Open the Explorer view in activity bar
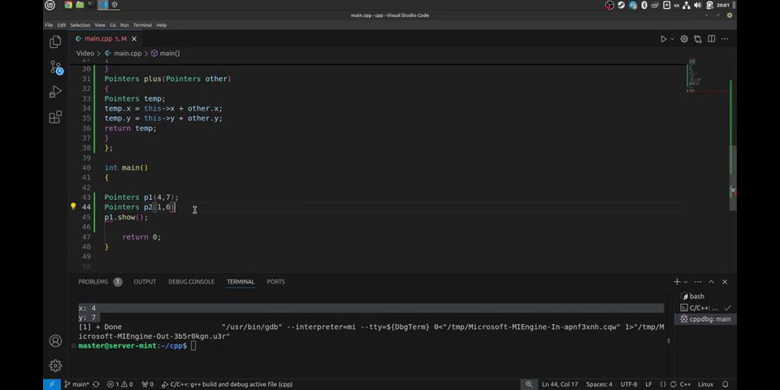Screen dimensions: 780x390 point(55,42)
